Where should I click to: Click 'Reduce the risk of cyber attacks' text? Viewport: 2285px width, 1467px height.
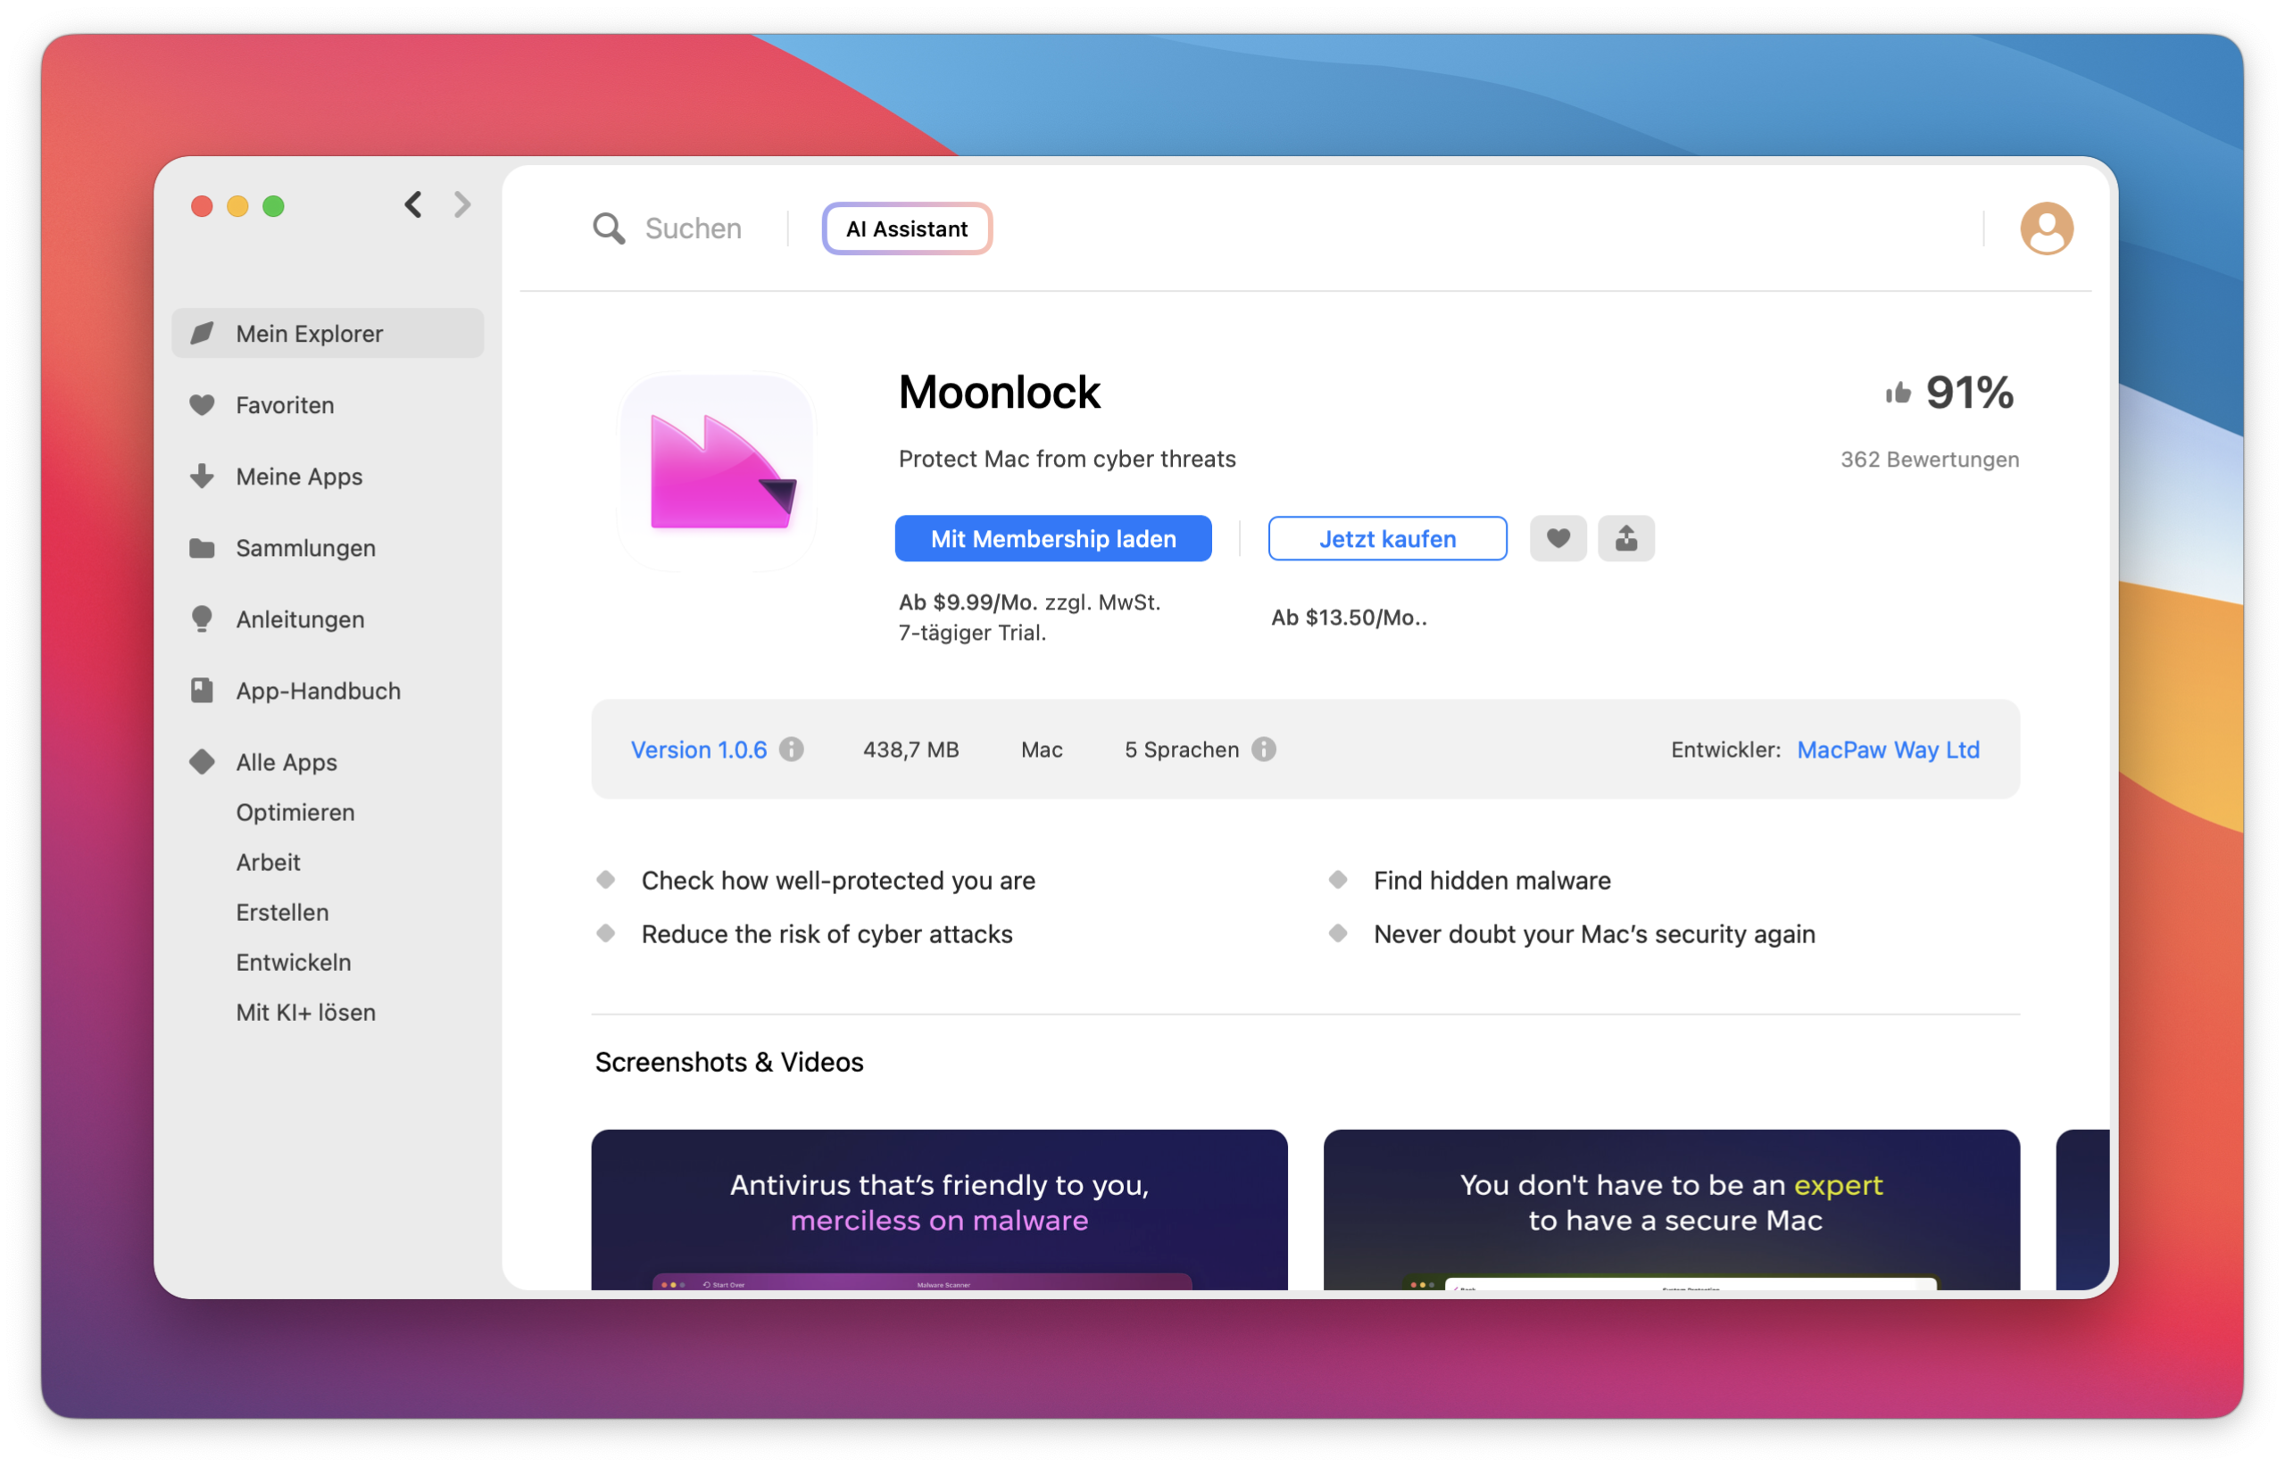[827, 933]
